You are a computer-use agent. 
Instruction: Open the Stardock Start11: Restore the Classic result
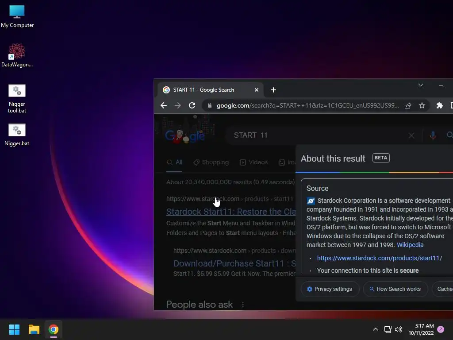pos(231,212)
